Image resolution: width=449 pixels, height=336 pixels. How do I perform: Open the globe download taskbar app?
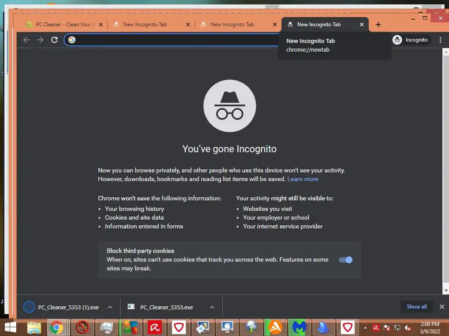(251, 327)
